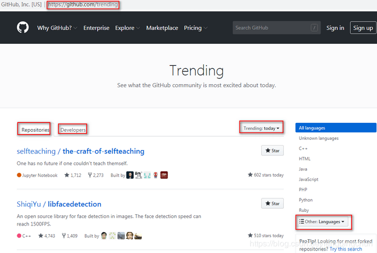Screen dimensions: 377x253
Task: Star the libfacedetection repository
Action: click(x=273, y=204)
